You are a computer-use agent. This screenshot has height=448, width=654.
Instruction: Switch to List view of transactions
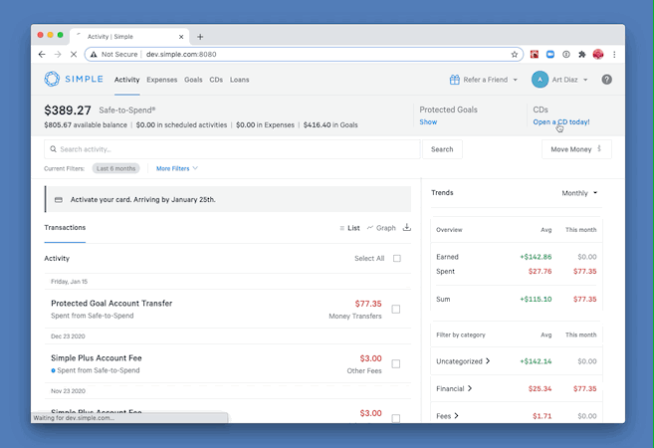click(x=349, y=228)
